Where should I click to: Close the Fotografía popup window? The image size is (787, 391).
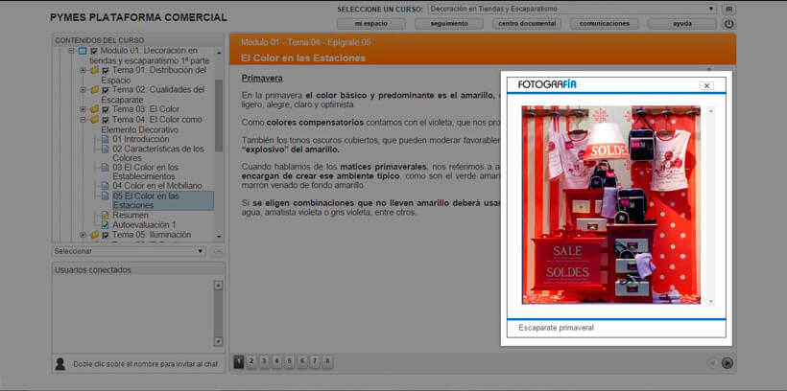[x=706, y=85]
